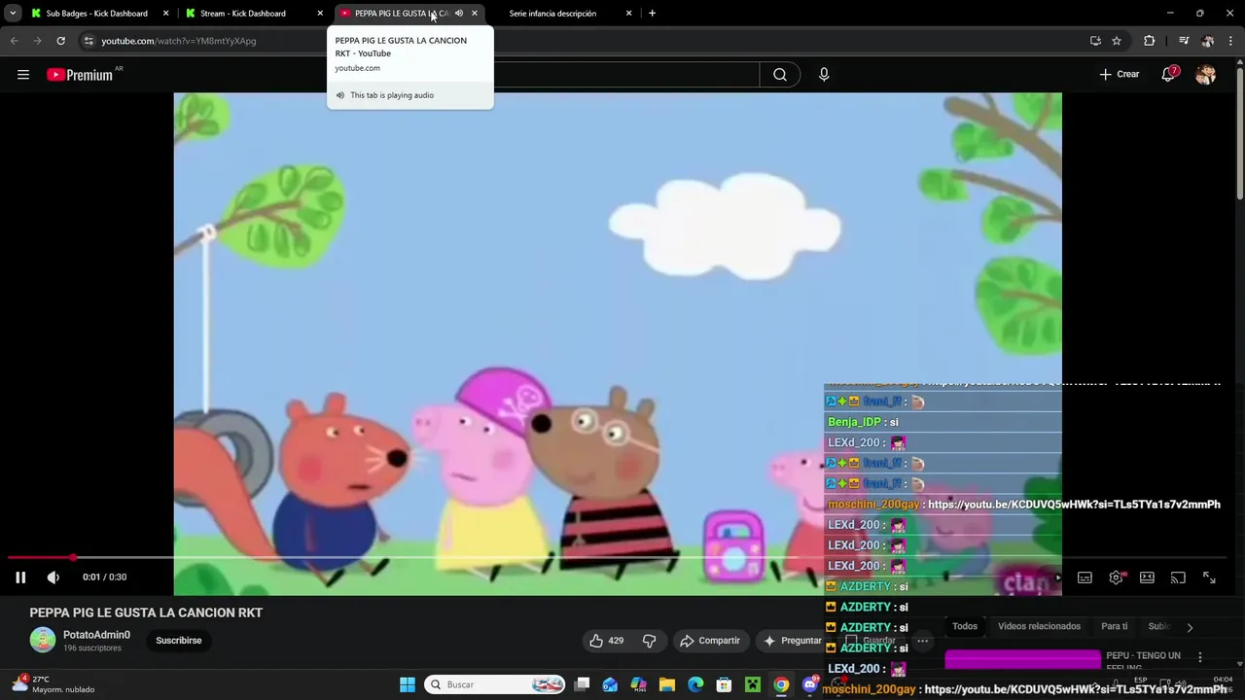Switch to theater mode view

pyautogui.click(x=1147, y=577)
